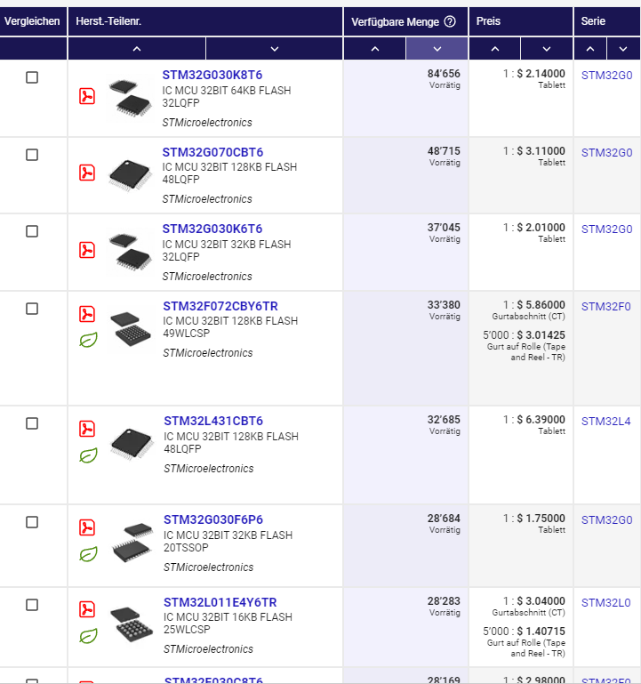This screenshot has height=684, width=641.
Task: View product image of STM32L431CBT6
Action: click(132, 444)
